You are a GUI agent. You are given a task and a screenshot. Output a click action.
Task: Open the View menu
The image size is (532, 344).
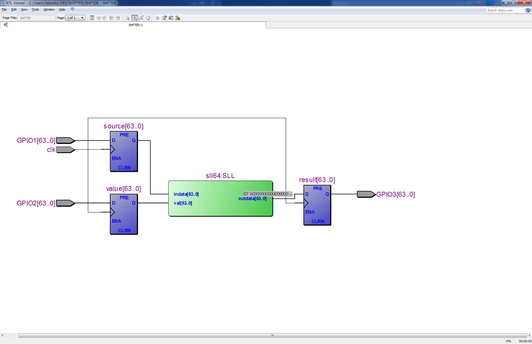tap(24, 9)
